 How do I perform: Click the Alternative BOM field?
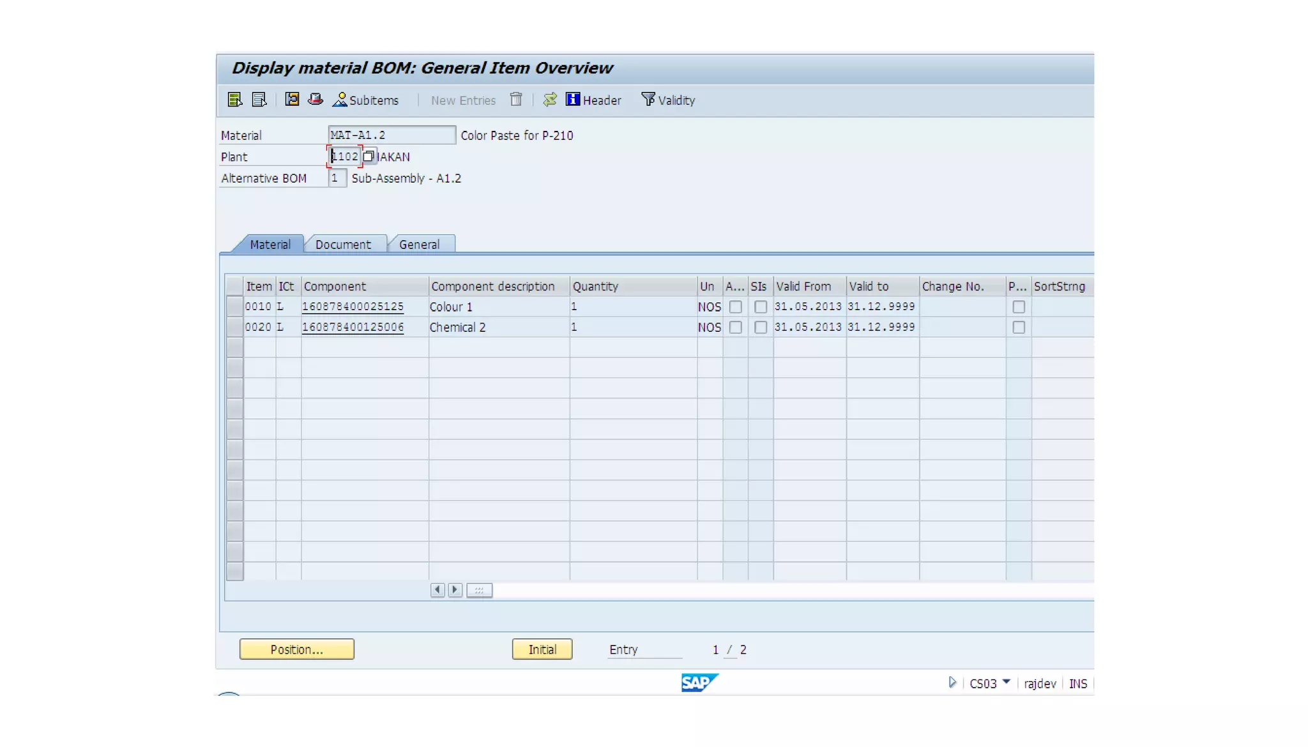337,178
